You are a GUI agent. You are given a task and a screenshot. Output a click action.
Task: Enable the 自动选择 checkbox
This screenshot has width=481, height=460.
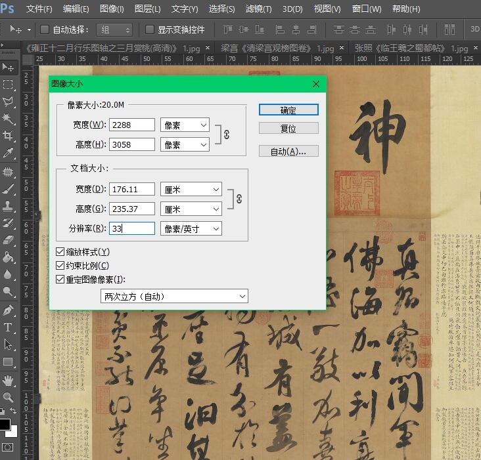pos(45,30)
